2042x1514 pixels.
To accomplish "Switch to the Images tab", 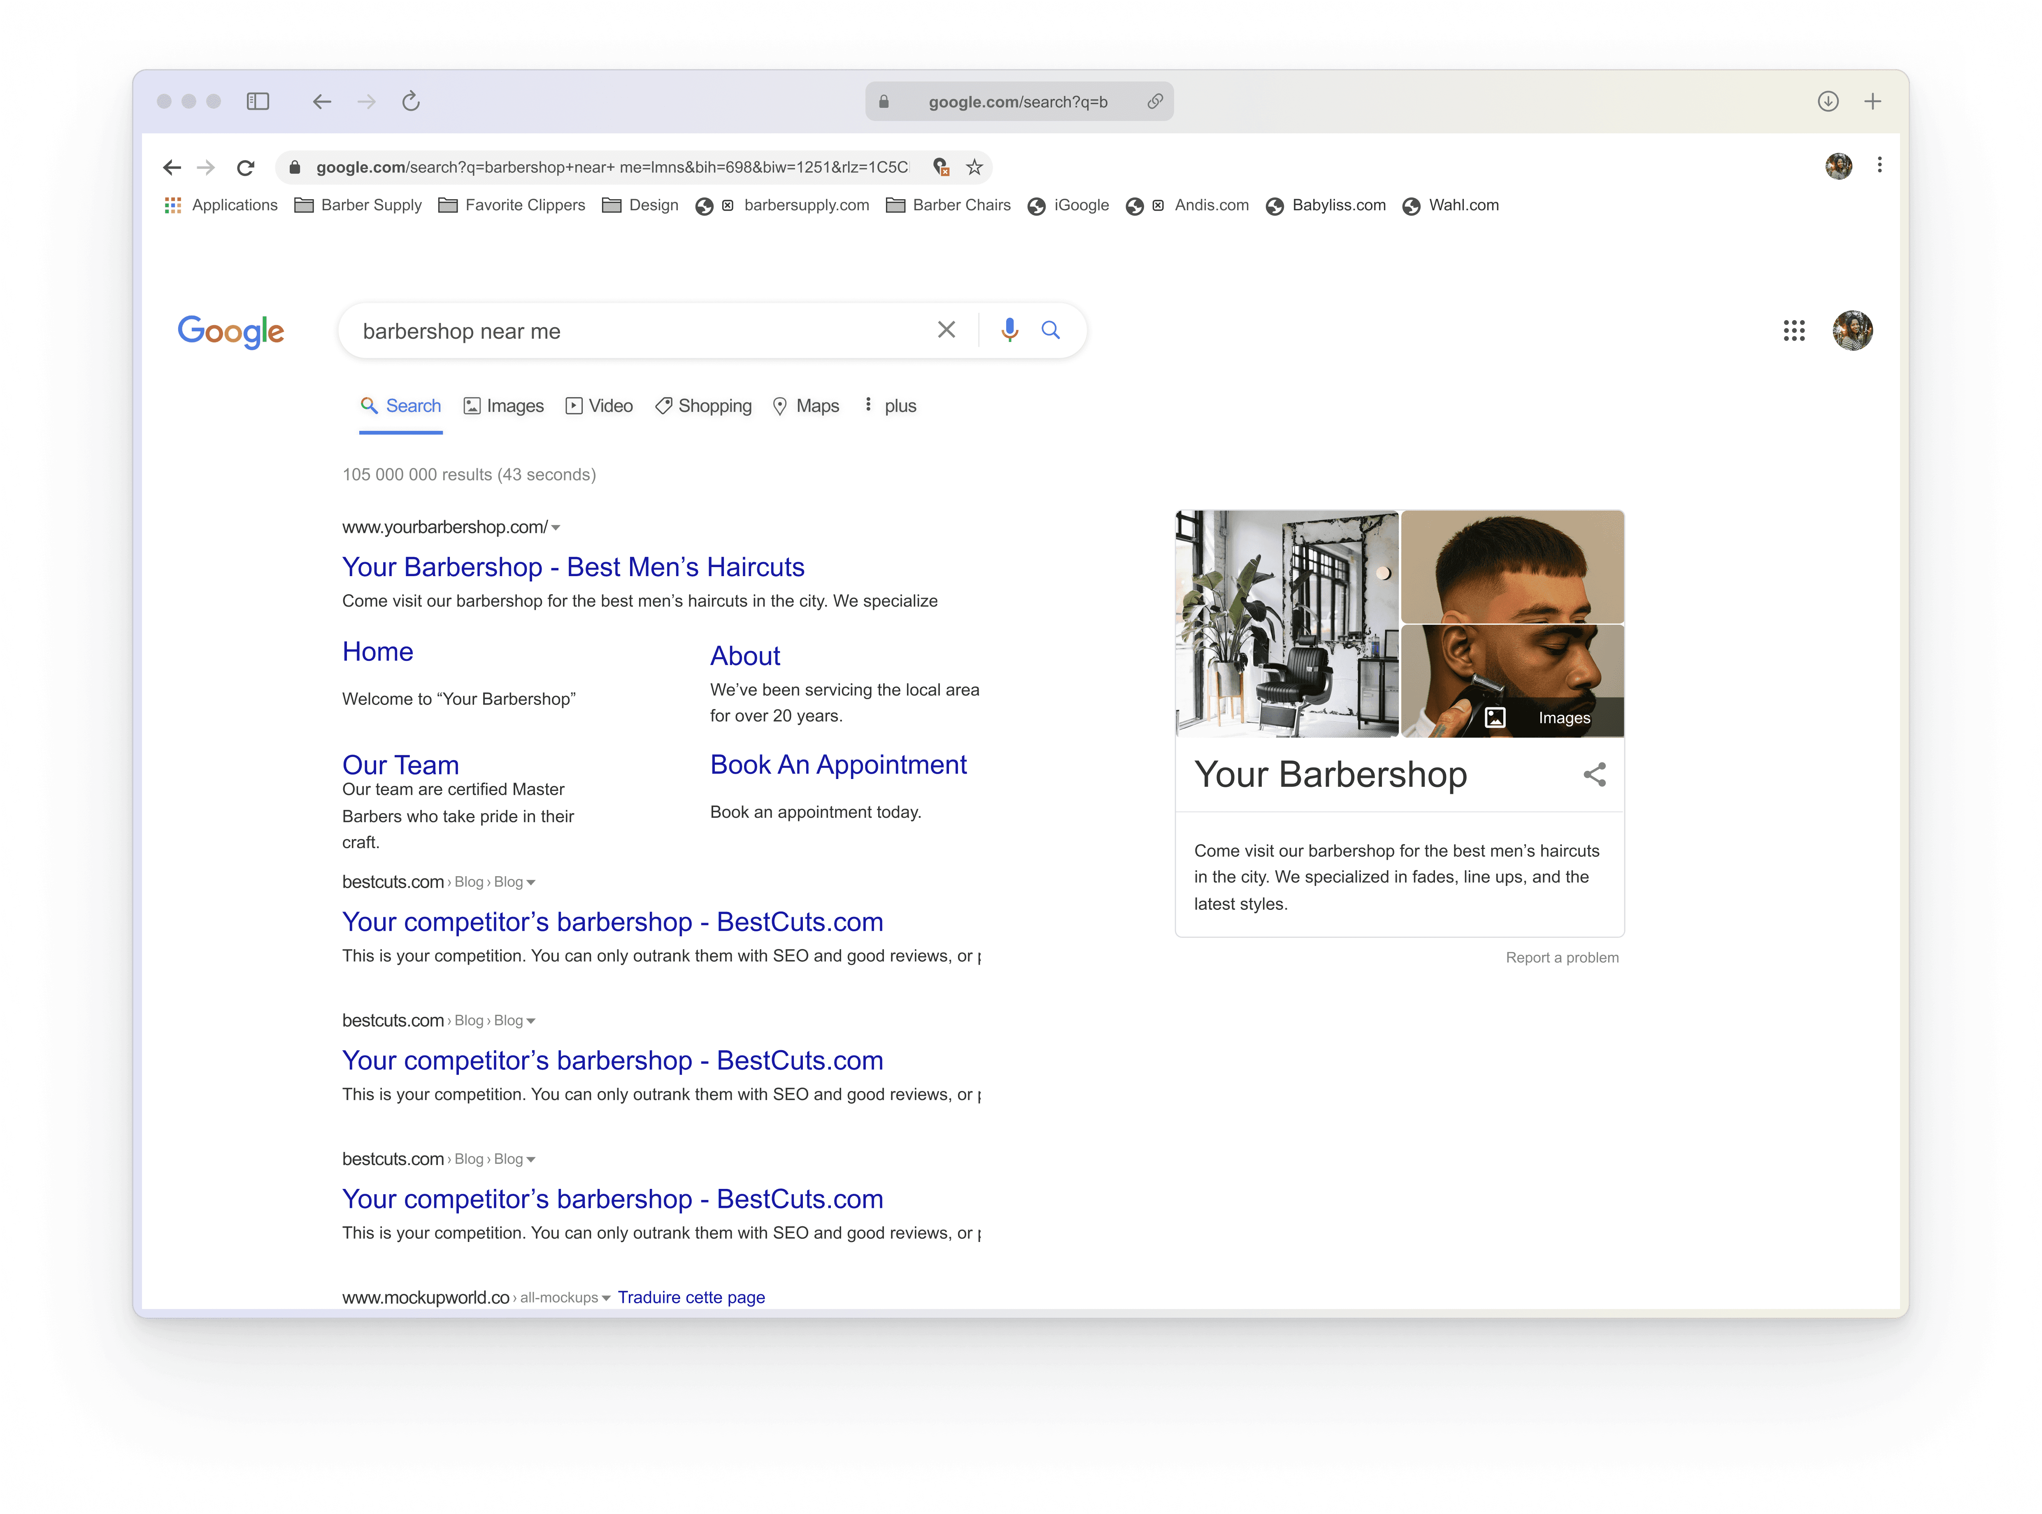I will tap(503, 406).
